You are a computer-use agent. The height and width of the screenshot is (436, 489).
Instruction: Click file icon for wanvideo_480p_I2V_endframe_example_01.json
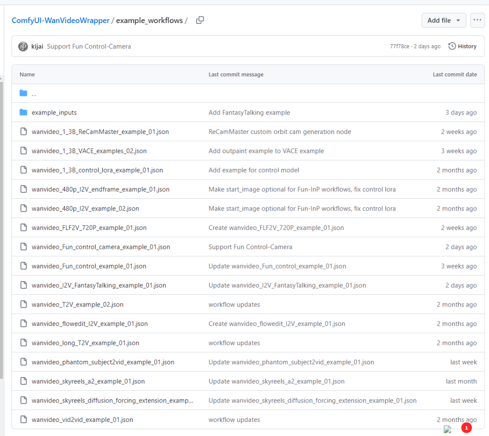pos(24,189)
